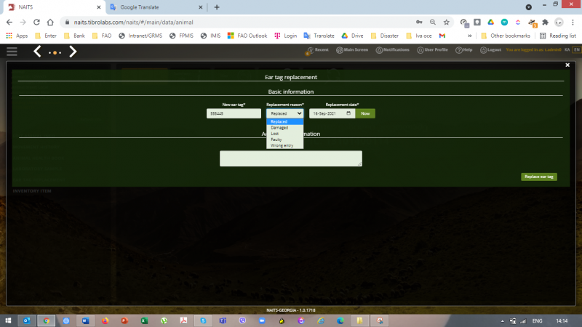Choose Lost as replacement reason
Screen dimensions: 582x327
click(284, 134)
